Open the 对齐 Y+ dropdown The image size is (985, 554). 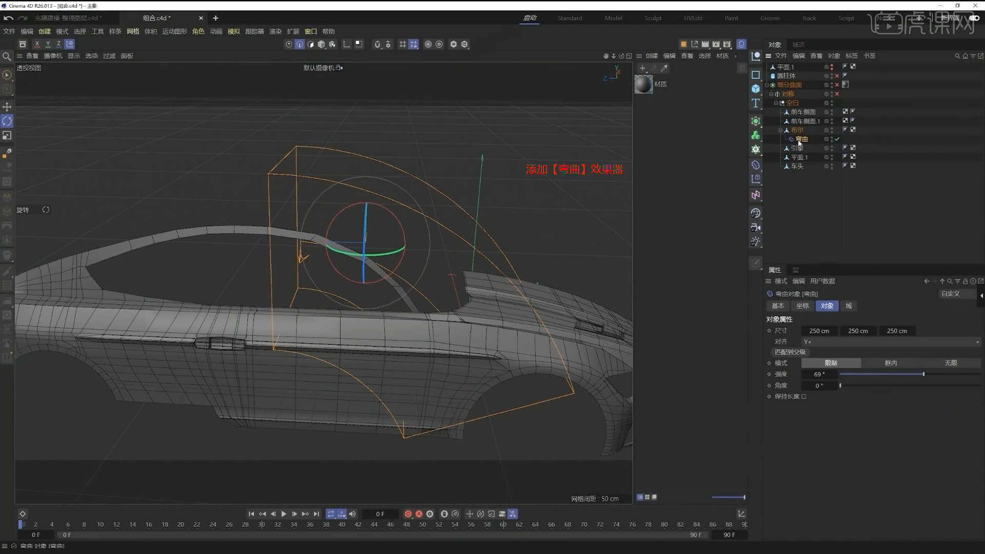pyautogui.click(x=891, y=342)
